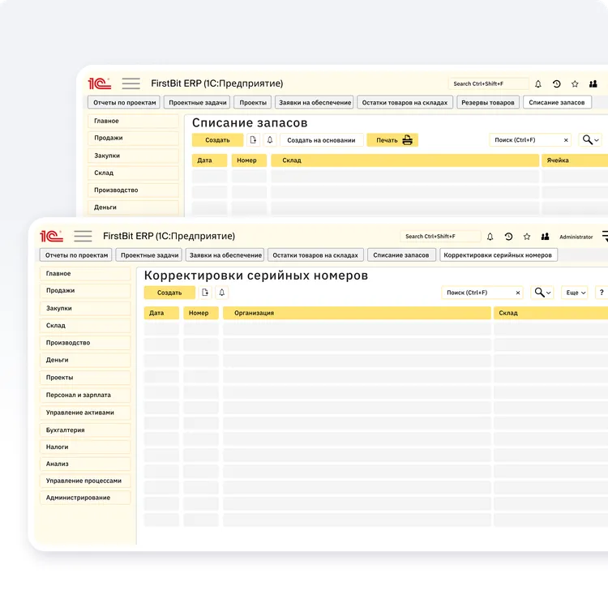This screenshot has height=616, width=608.
Task: Click the 1C logo in the back window
Action: pos(99,83)
